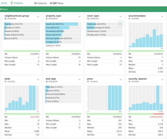Click the beds column title
Viewport: 167px width, 139px height.
coord(7,79)
